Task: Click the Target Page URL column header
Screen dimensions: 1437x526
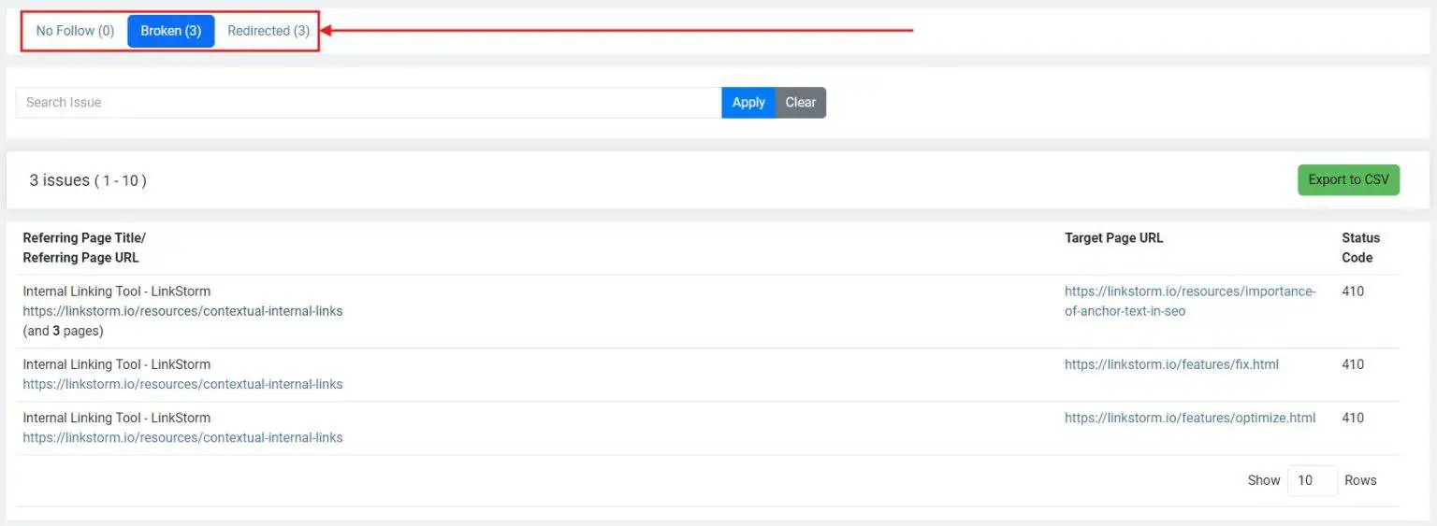Action: 1113,238
